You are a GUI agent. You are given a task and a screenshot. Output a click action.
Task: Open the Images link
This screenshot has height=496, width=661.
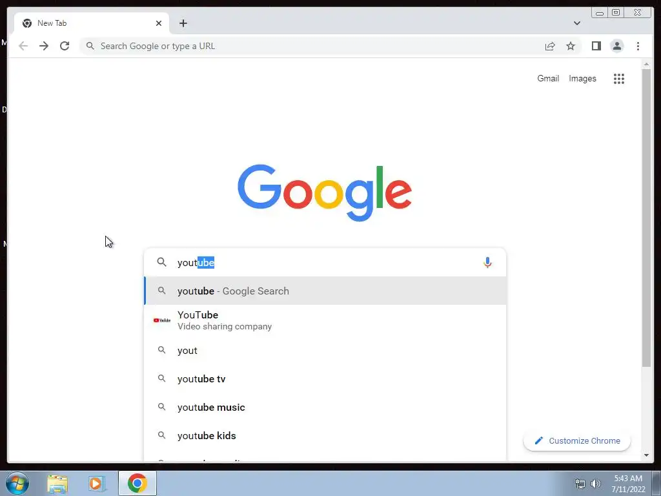(582, 78)
